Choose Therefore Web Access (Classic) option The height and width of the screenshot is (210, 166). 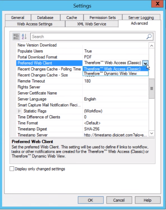[x=115, y=69]
